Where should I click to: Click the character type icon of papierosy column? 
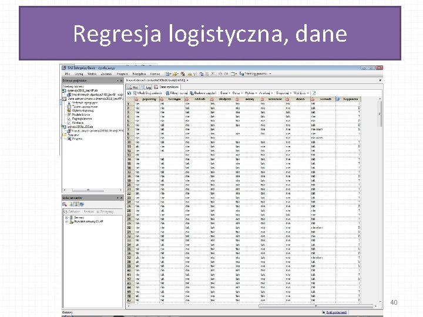[136, 99]
